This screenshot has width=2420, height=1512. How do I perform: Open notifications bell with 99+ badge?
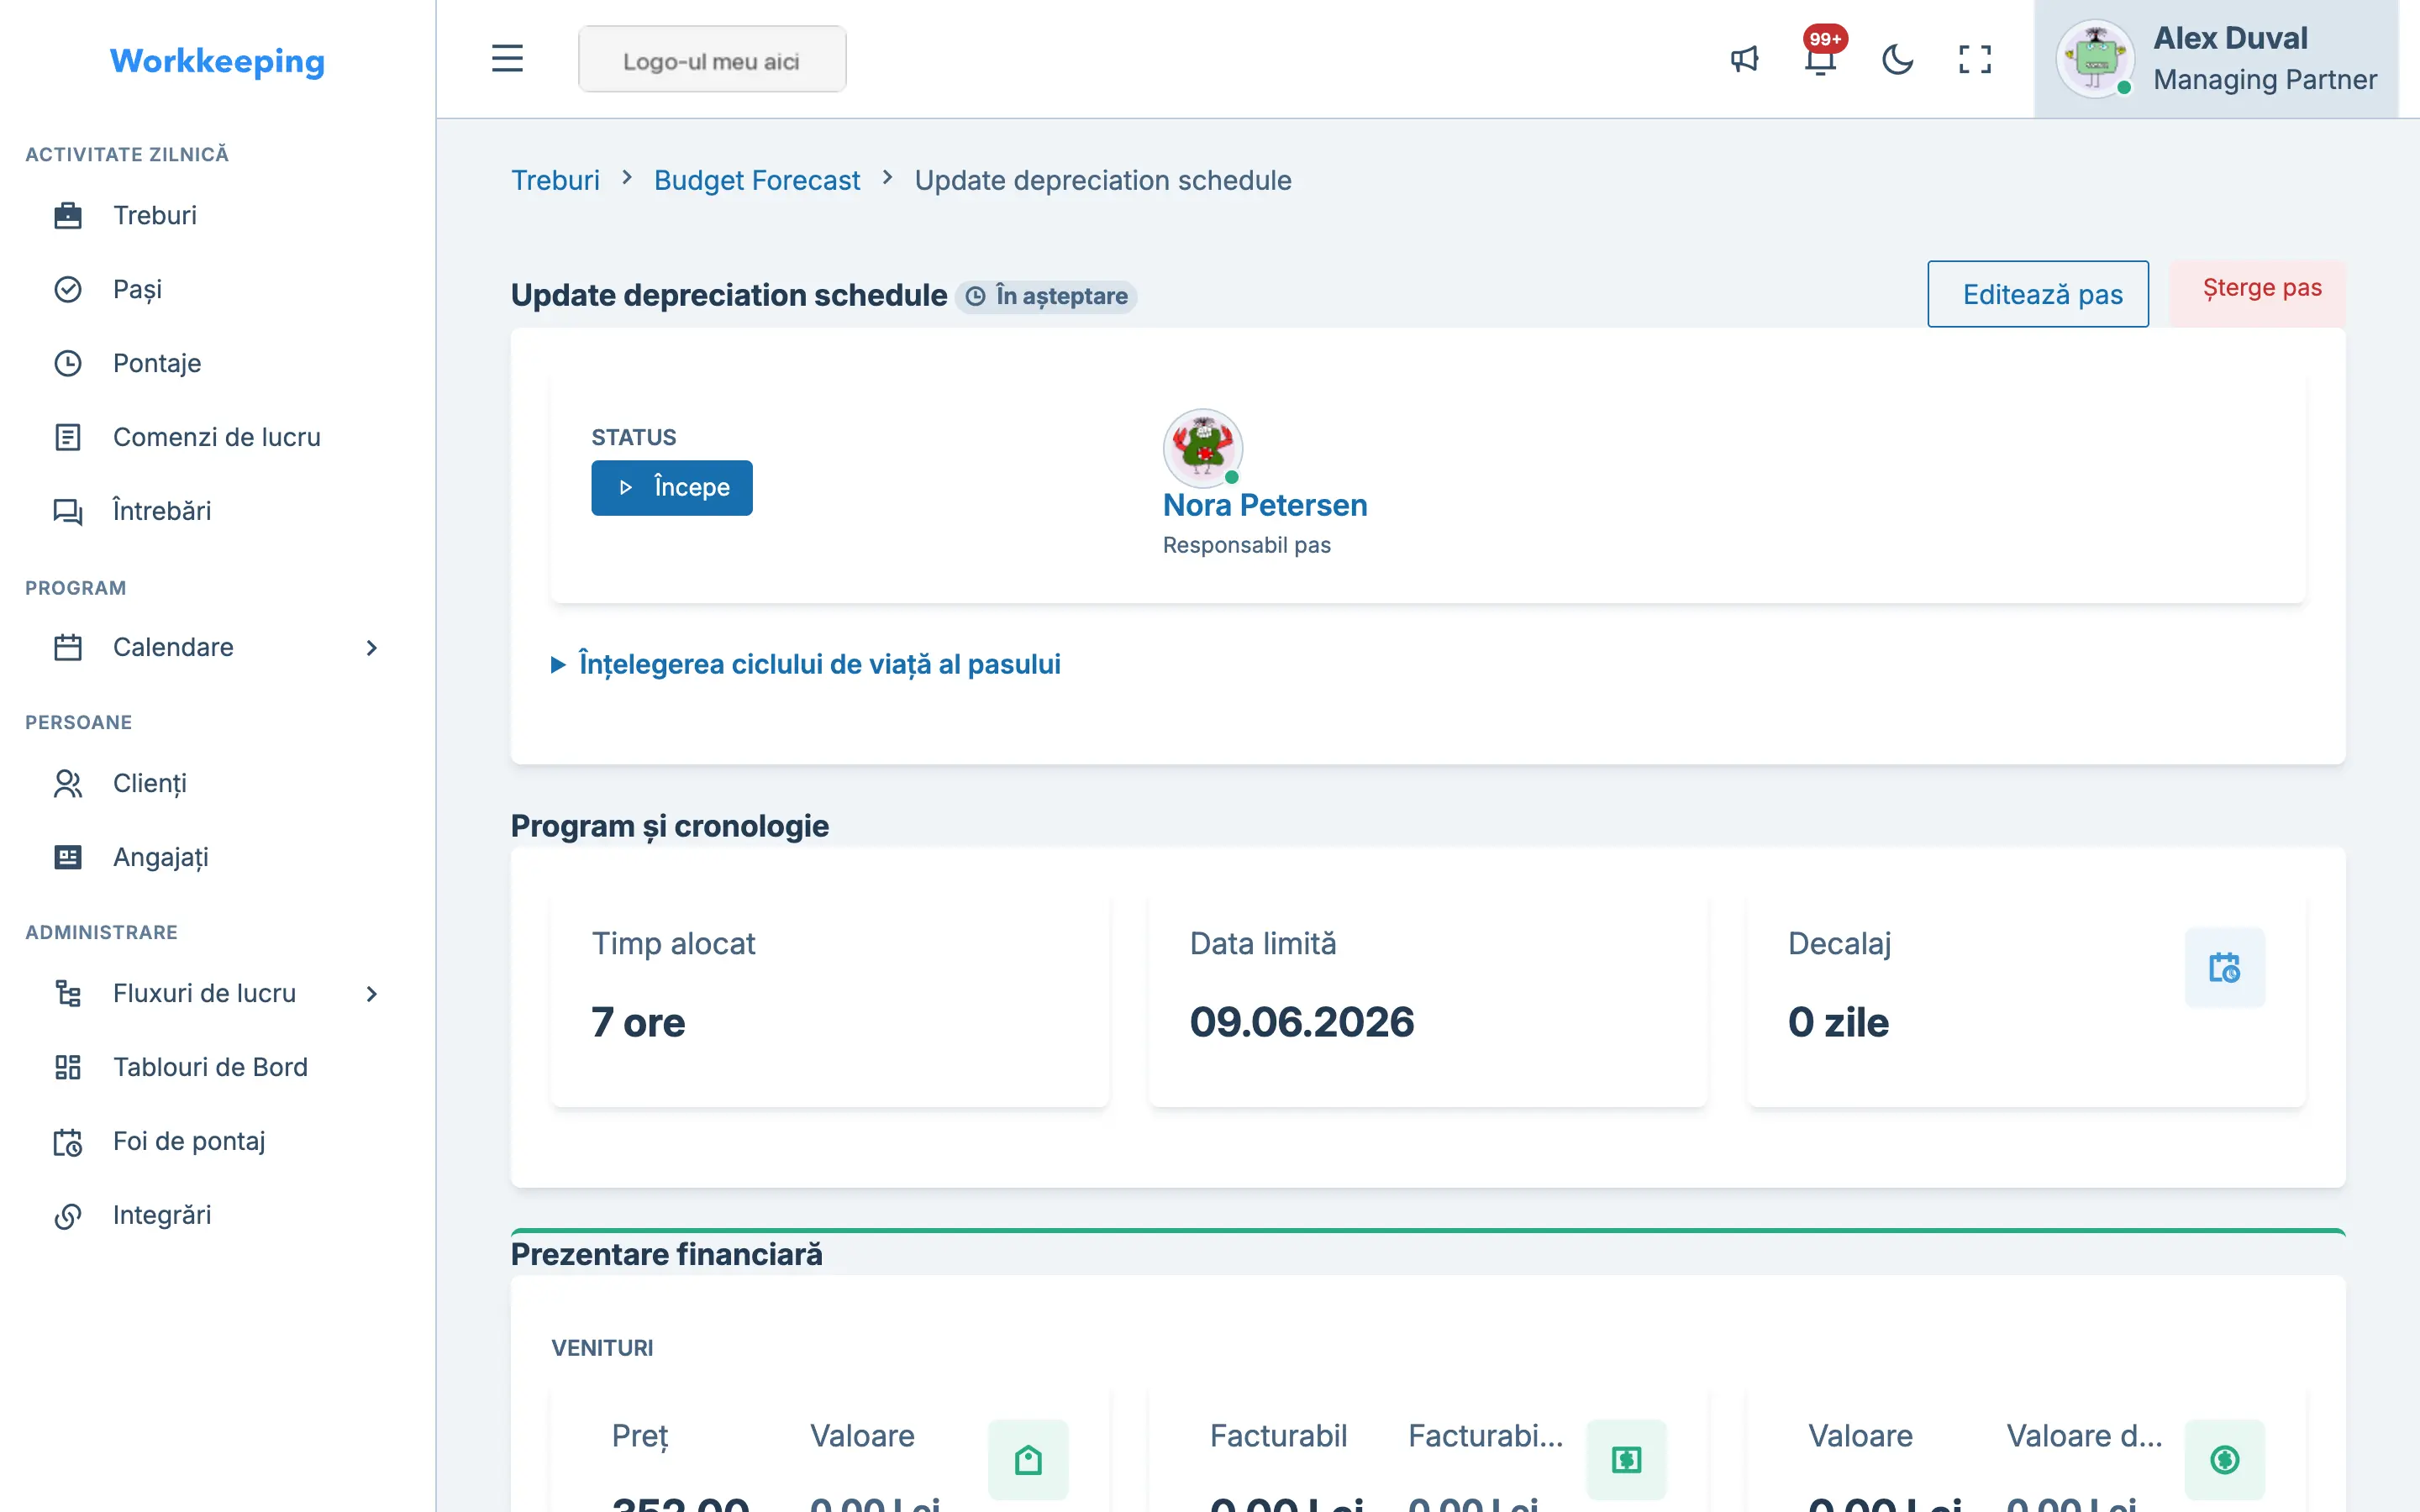(1821, 58)
